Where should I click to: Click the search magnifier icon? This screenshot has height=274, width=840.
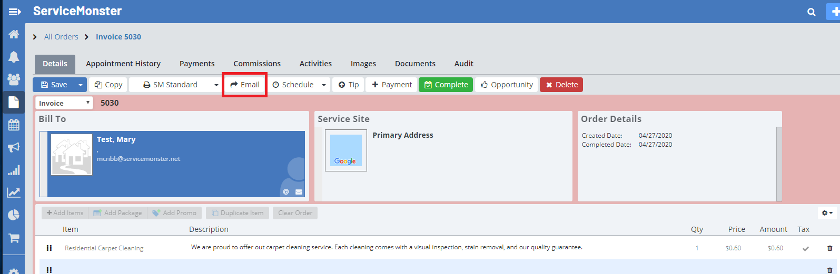812,12
